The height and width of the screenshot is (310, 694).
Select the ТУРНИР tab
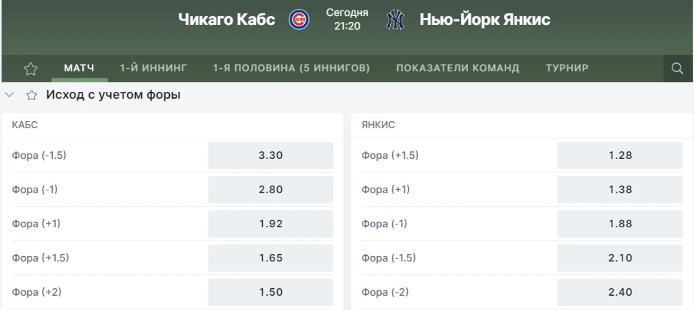567,68
